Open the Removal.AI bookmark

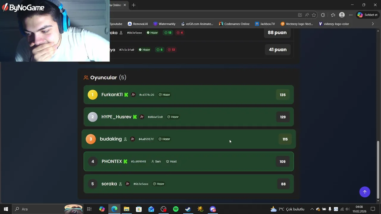138,24
